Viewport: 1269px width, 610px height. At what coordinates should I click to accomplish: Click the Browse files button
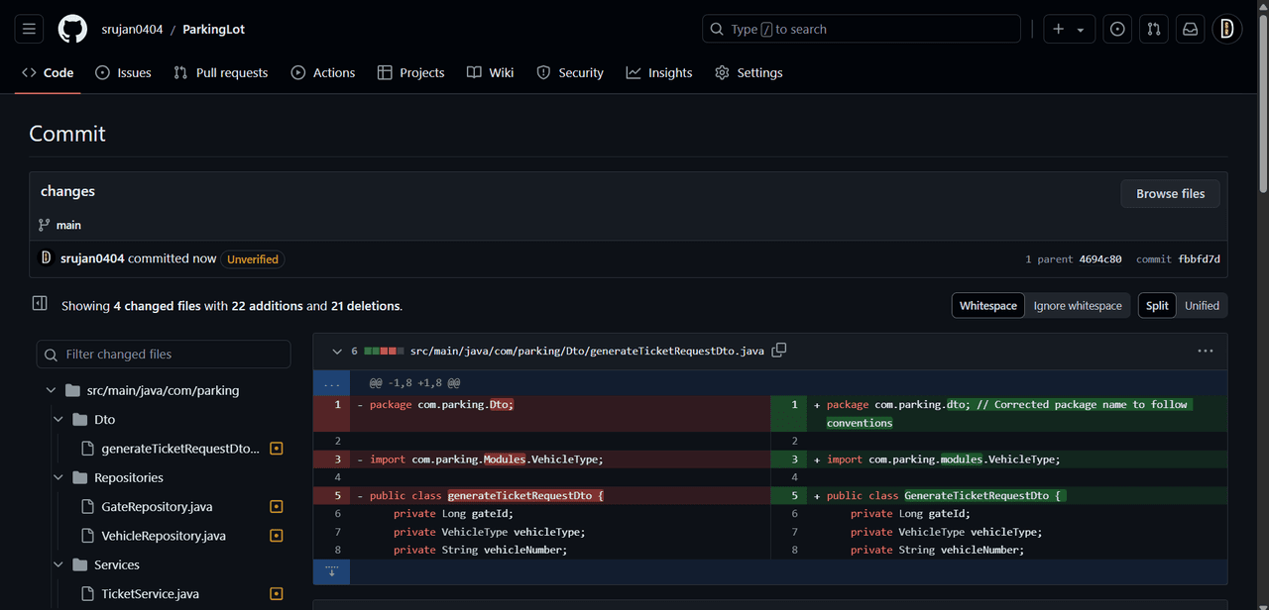click(1170, 194)
